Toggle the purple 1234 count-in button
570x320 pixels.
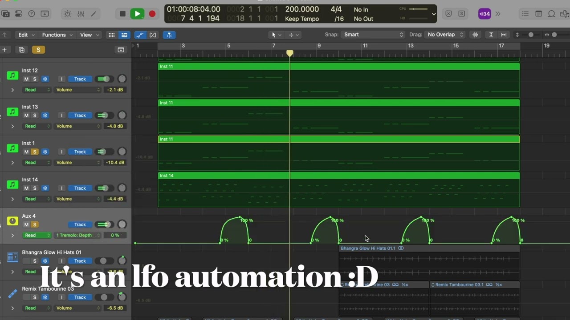484,14
